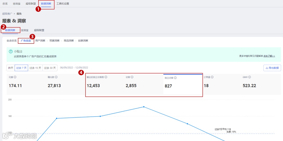Select 数据洞察 tab under 报表 & 洞察

click(10, 30)
